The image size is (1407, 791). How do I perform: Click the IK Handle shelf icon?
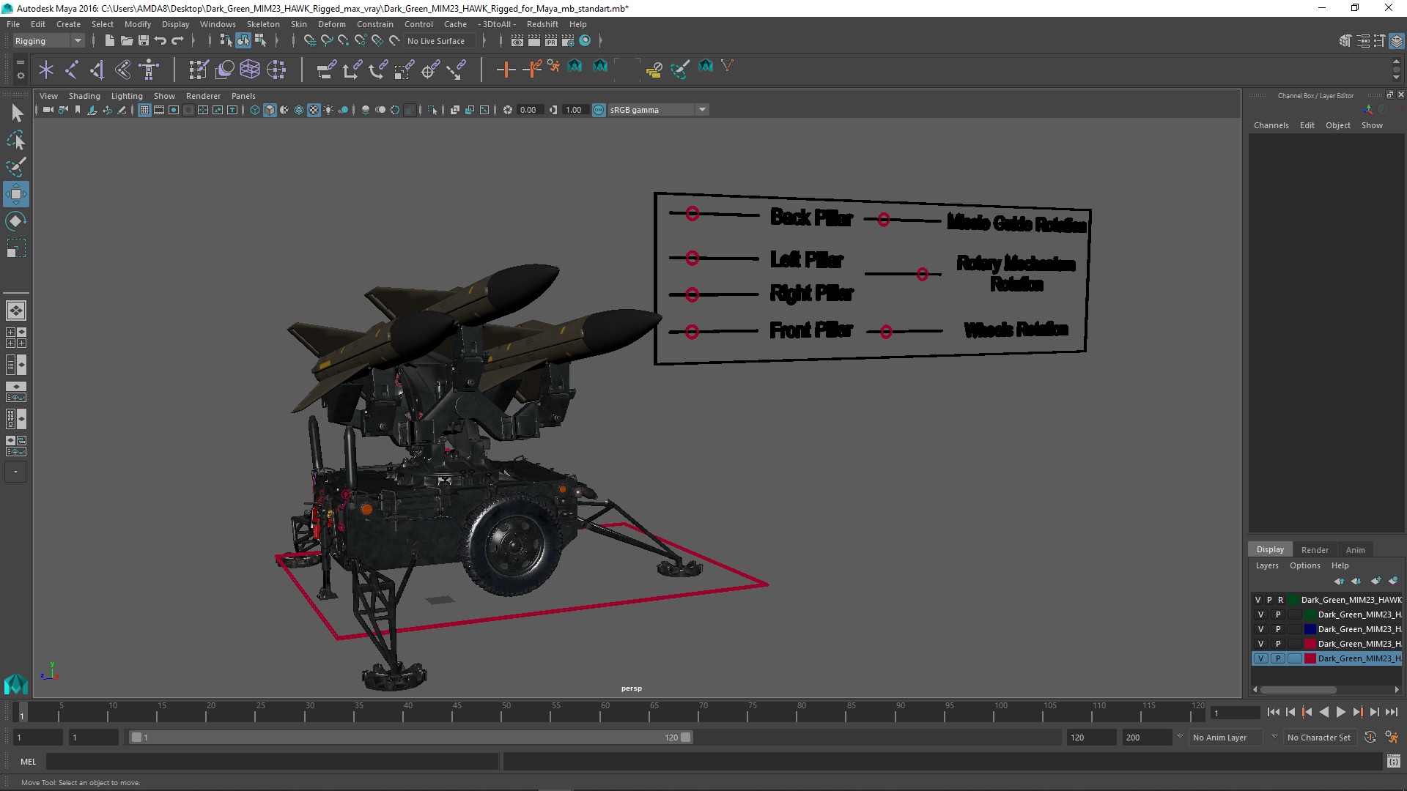[97, 70]
